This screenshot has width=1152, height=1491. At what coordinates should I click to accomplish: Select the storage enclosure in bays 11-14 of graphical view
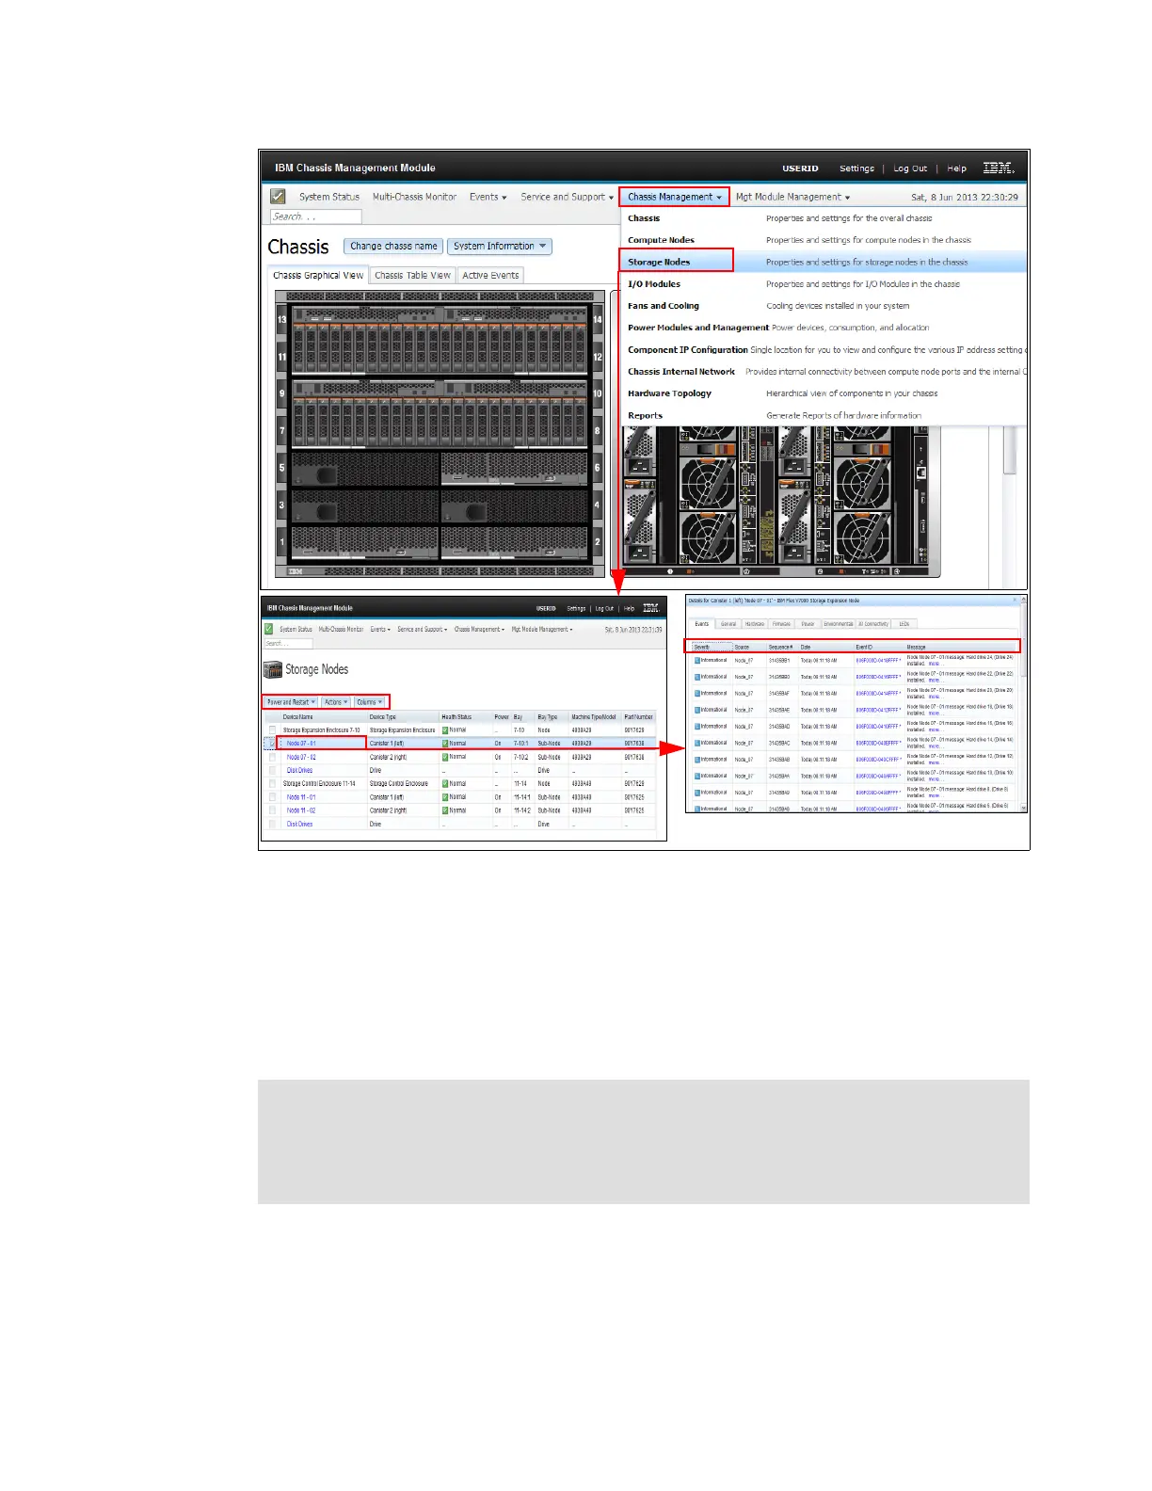[x=440, y=340]
